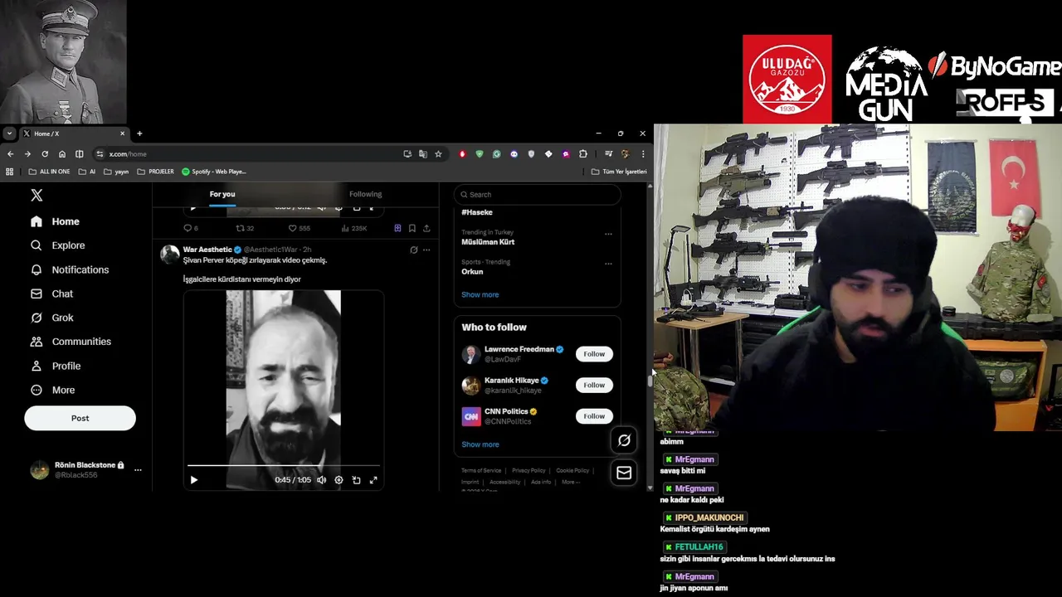1062x597 pixels.
Task: Switch to the For you tab
Action: (222, 194)
